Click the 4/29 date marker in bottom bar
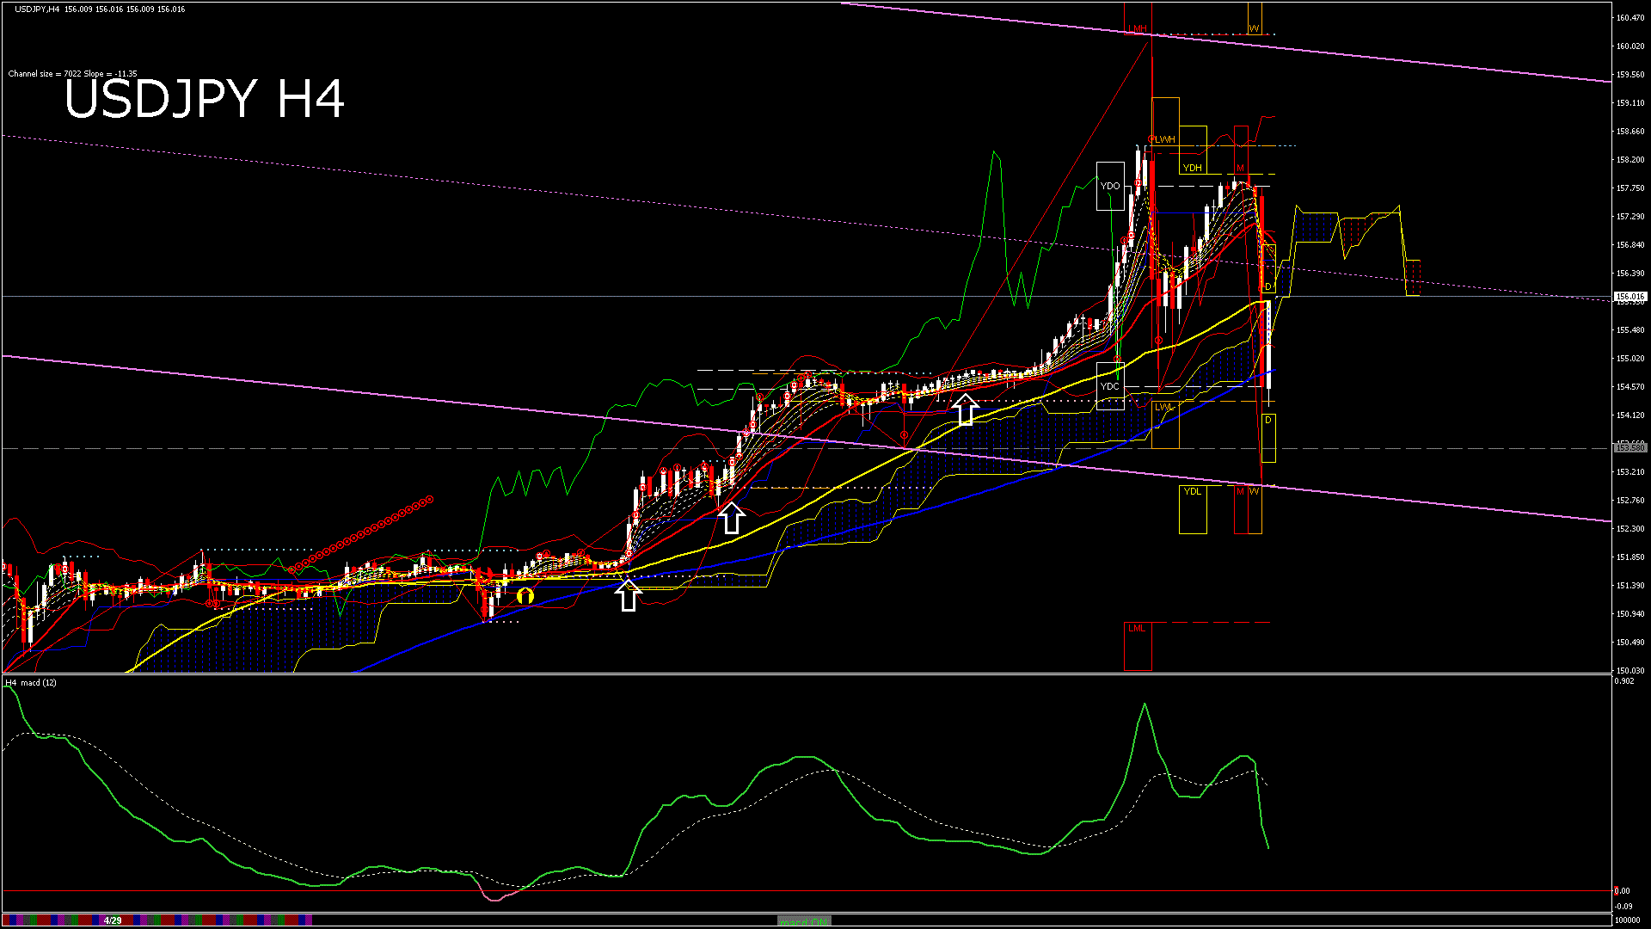Viewport: 1651px width, 929px height. pyautogui.click(x=113, y=920)
